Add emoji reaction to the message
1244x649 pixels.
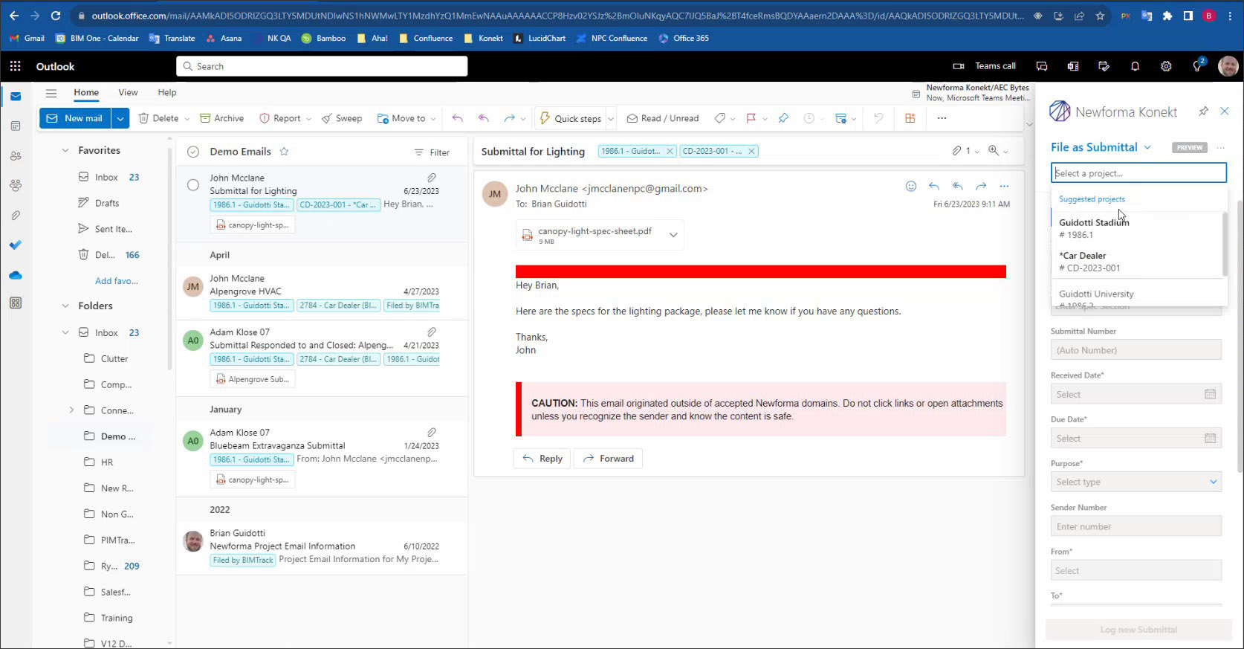[x=911, y=186]
